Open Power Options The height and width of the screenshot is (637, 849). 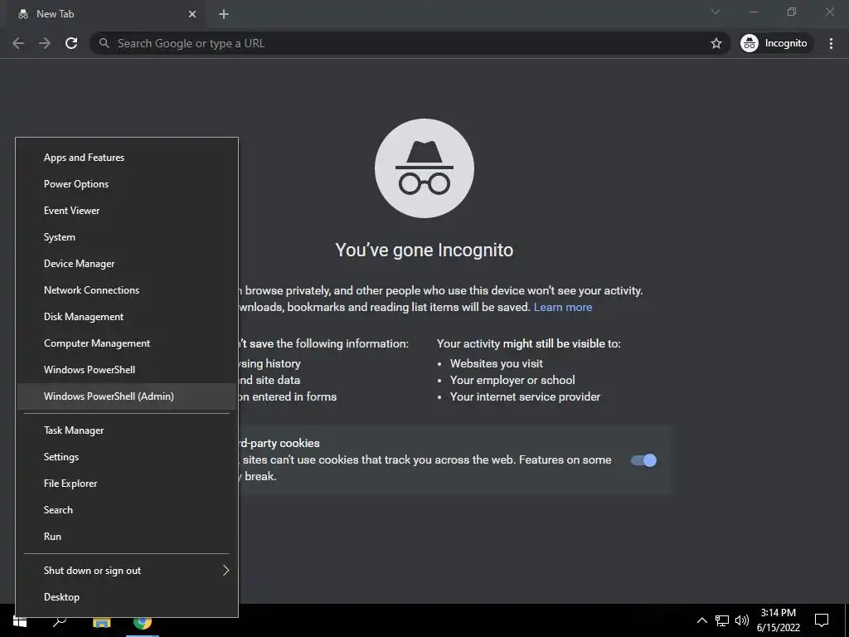point(127,184)
